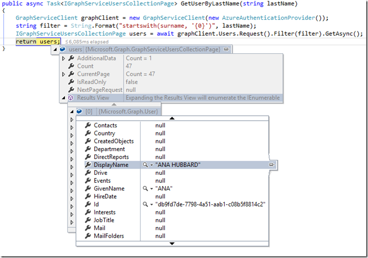Click the Results View icon
The image size is (368, 258).
point(71,97)
